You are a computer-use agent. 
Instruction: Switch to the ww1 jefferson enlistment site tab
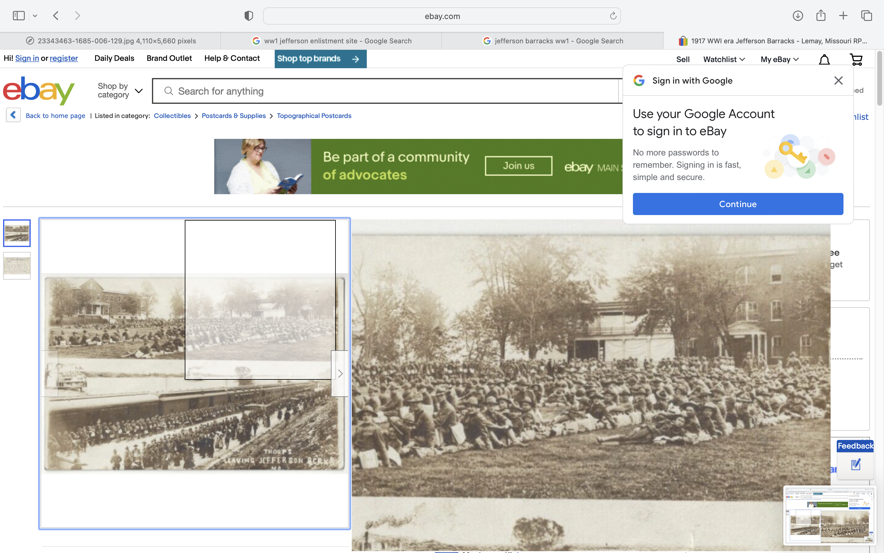pos(332,41)
